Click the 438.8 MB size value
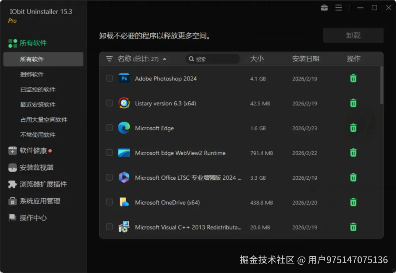Viewport: 396px width, 273px height. [x=261, y=203]
